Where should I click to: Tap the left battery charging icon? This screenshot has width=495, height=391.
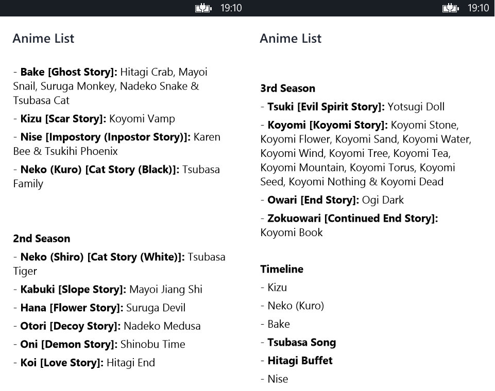[x=203, y=8]
